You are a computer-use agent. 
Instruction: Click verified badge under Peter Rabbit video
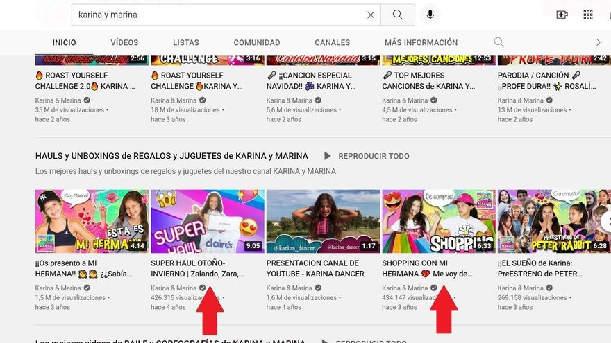click(549, 288)
